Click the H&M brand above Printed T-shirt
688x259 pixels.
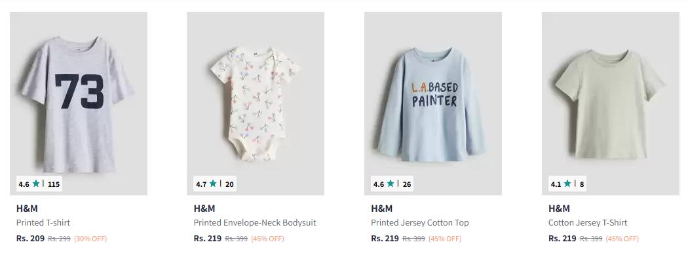click(27, 209)
